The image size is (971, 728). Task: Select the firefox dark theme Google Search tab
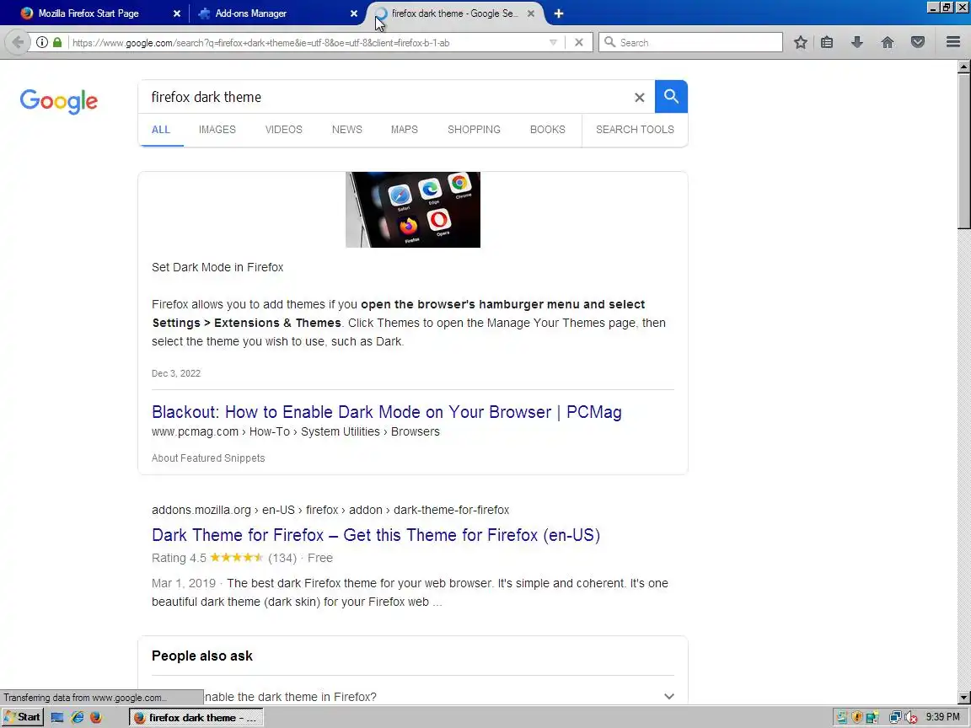click(x=454, y=13)
